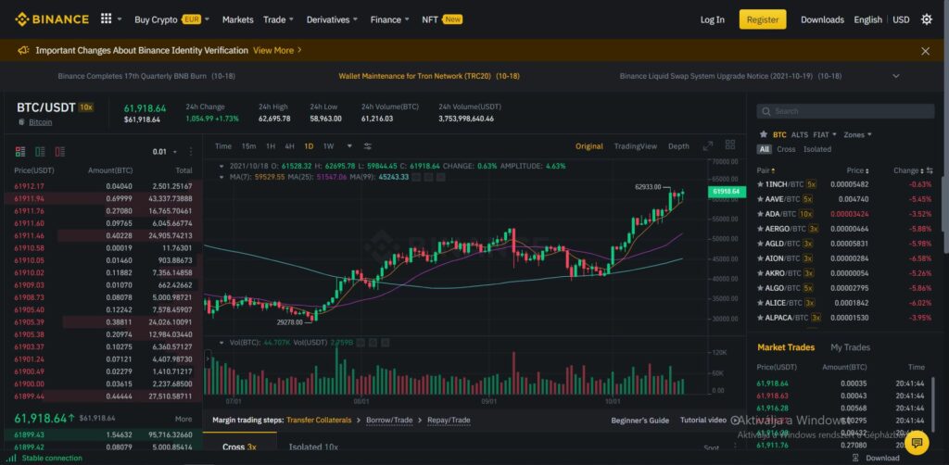Open Downloads in header
Image resolution: width=949 pixels, height=465 pixels.
tap(822, 19)
